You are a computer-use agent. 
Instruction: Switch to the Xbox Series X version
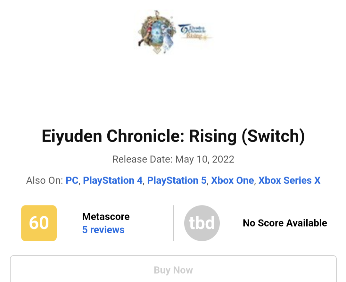[289, 180]
